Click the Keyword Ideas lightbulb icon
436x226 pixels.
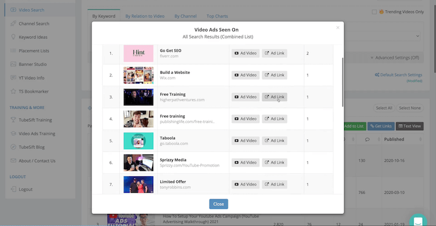13,37
